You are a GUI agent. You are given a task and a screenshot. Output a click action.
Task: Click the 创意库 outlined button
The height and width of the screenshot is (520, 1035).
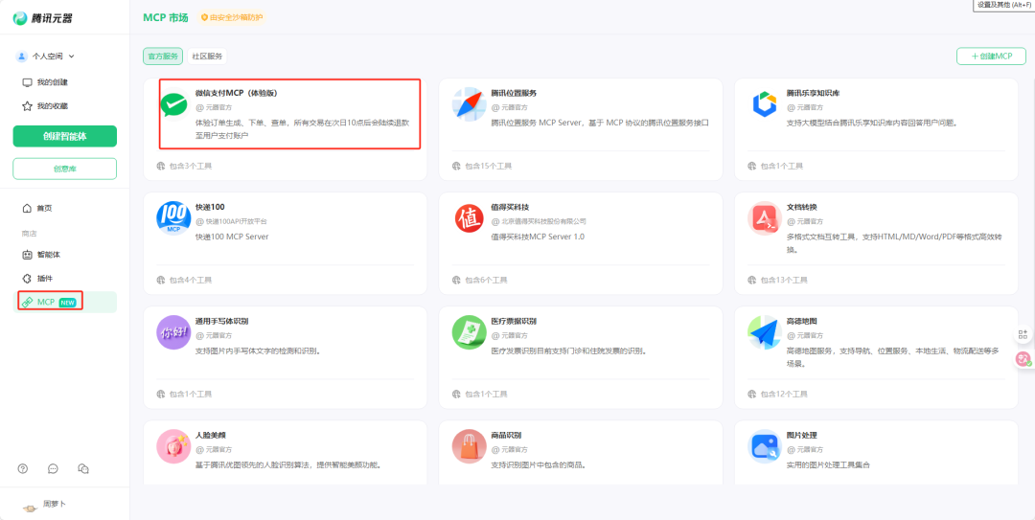[64, 169]
